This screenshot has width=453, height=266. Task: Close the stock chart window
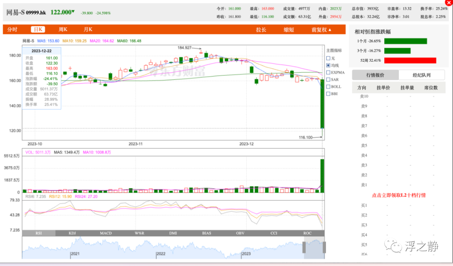(x=449, y=3)
